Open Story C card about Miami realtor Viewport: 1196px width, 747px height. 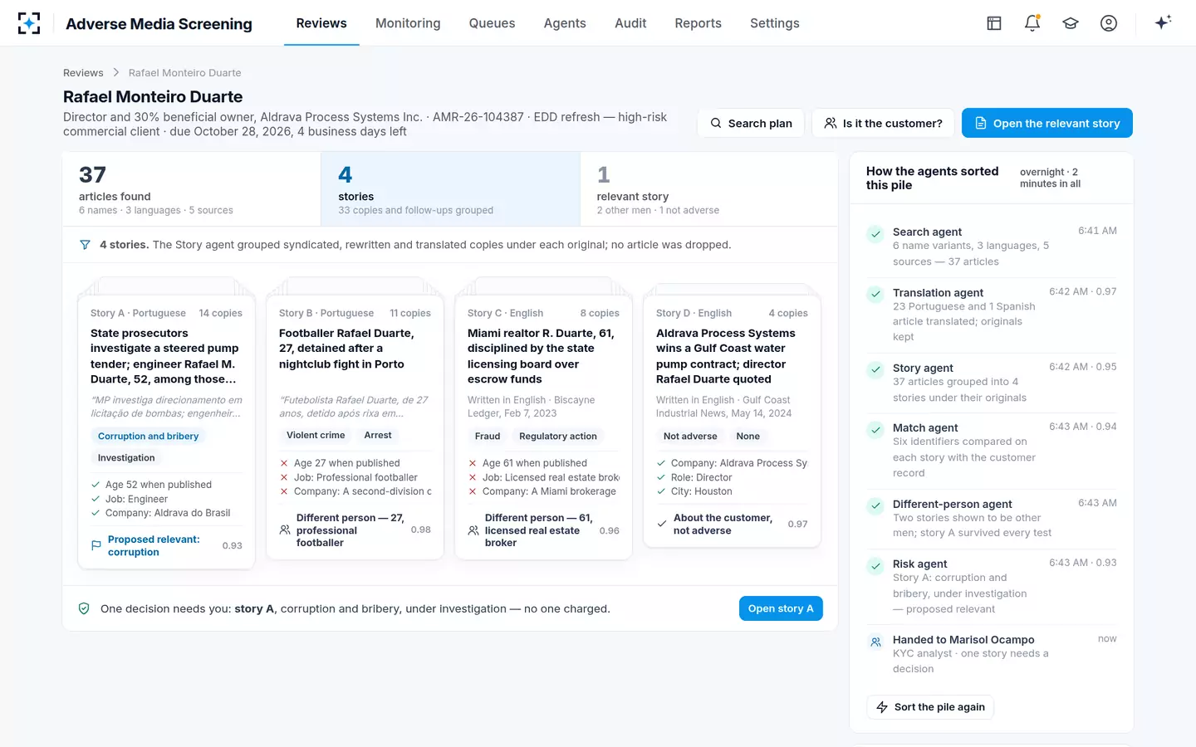[543, 427]
